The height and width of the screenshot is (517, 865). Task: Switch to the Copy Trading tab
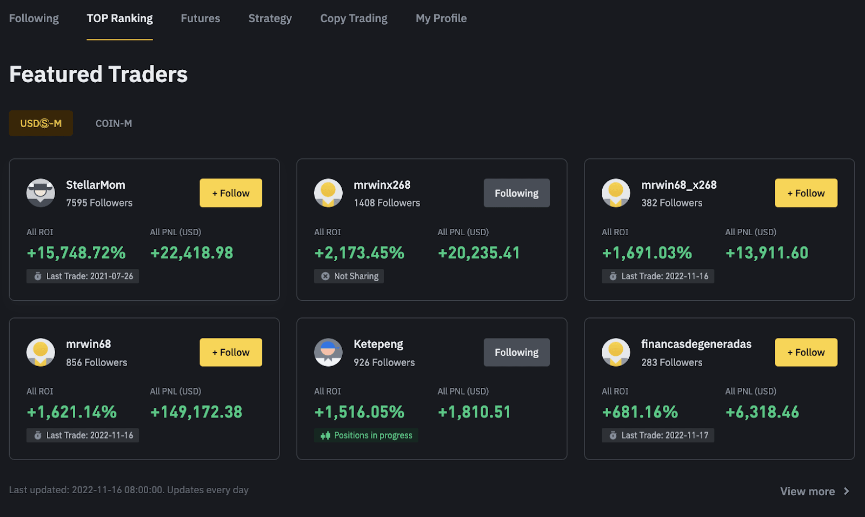coord(354,18)
